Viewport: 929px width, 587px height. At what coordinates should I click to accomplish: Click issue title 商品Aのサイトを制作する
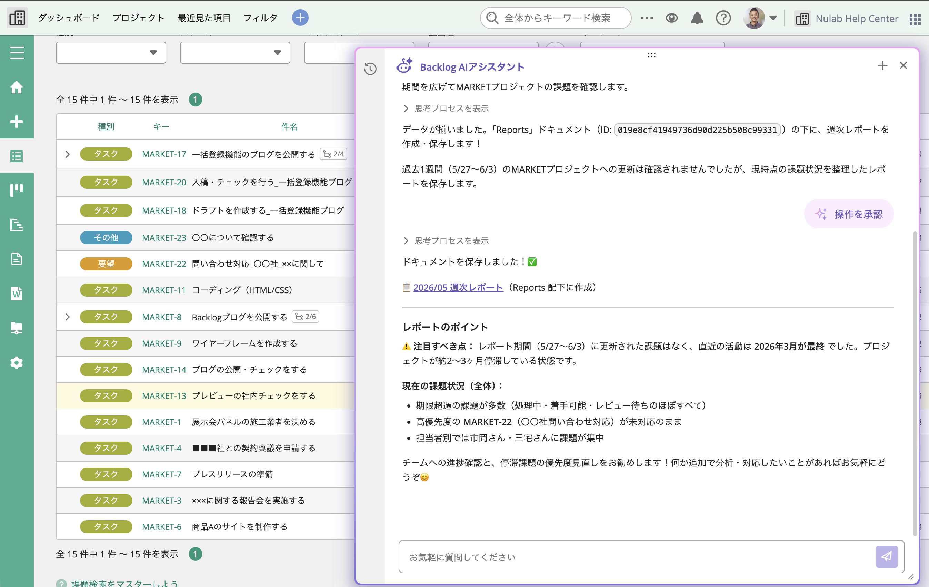(x=240, y=527)
